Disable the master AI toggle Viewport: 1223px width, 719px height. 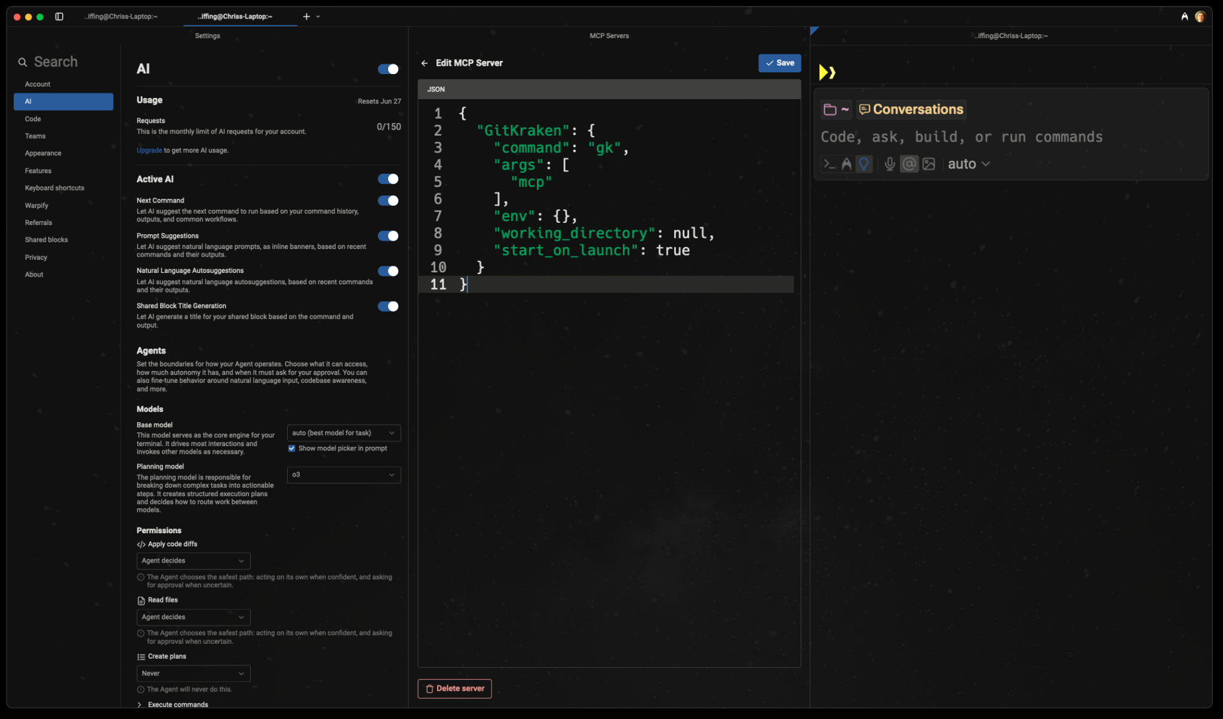pyautogui.click(x=387, y=69)
